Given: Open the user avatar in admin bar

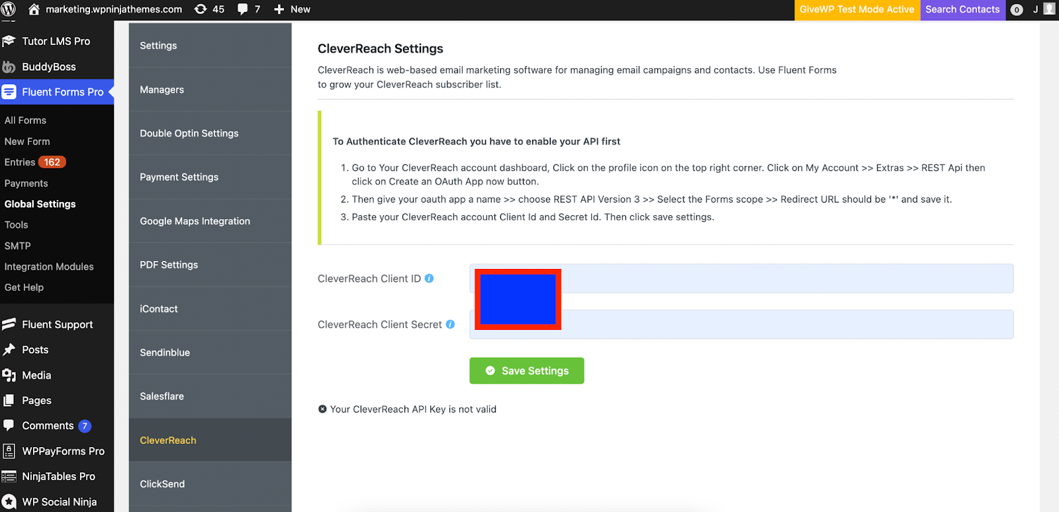Looking at the screenshot, I should click(1049, 9).
